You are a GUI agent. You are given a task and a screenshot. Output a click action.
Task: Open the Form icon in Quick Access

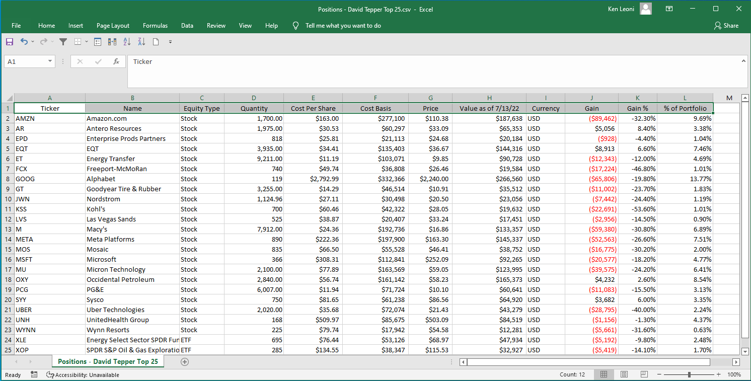[x=98, y=42]
